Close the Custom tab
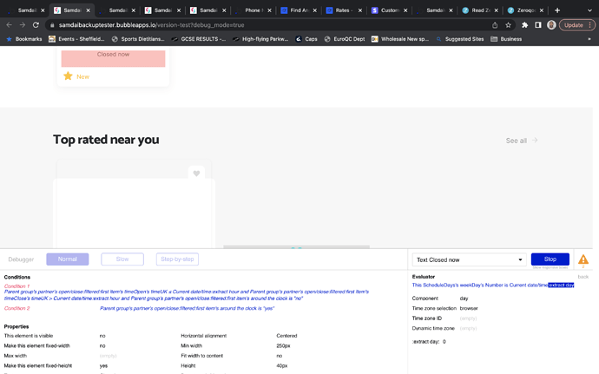 405,10
